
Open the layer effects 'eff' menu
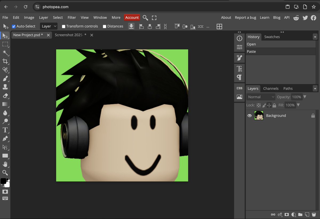(280, 214)
